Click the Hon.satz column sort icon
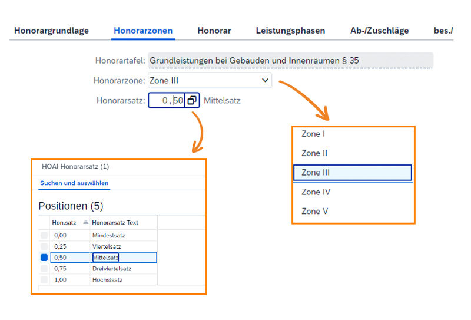The image size is (471, 320). click(x=85, y=222)
